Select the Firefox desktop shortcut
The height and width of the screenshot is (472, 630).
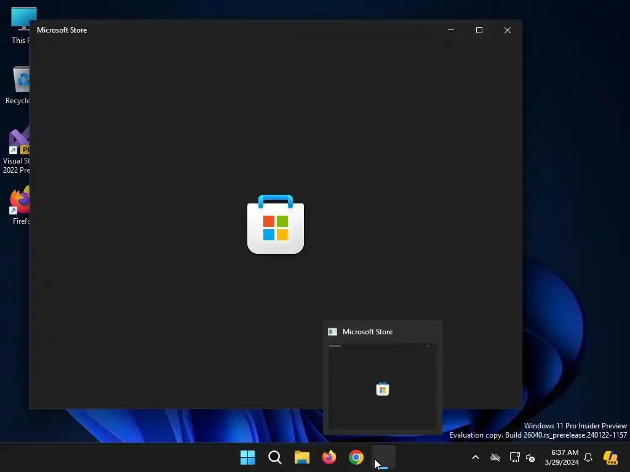(20, 205)
